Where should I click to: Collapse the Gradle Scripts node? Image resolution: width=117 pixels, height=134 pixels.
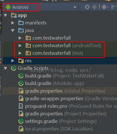[6, 68]
